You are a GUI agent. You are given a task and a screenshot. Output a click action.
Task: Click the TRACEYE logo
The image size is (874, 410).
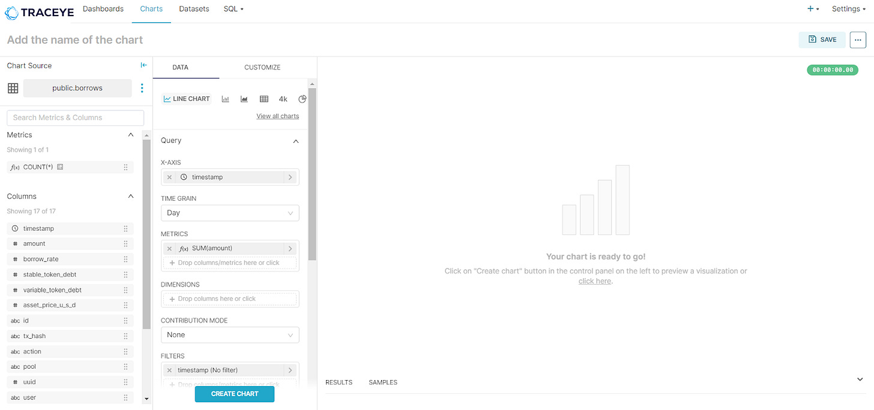[x=39, y=12]
